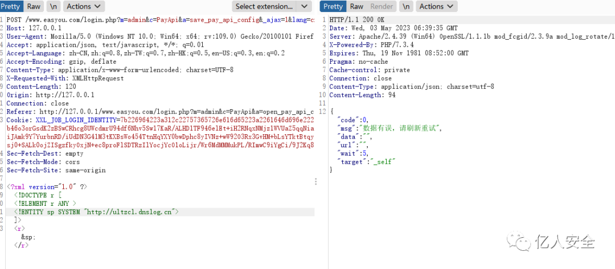Click the Content-Length: 94 response header
The height and width of the screenshot is (269, 615).
pos(362,95)
